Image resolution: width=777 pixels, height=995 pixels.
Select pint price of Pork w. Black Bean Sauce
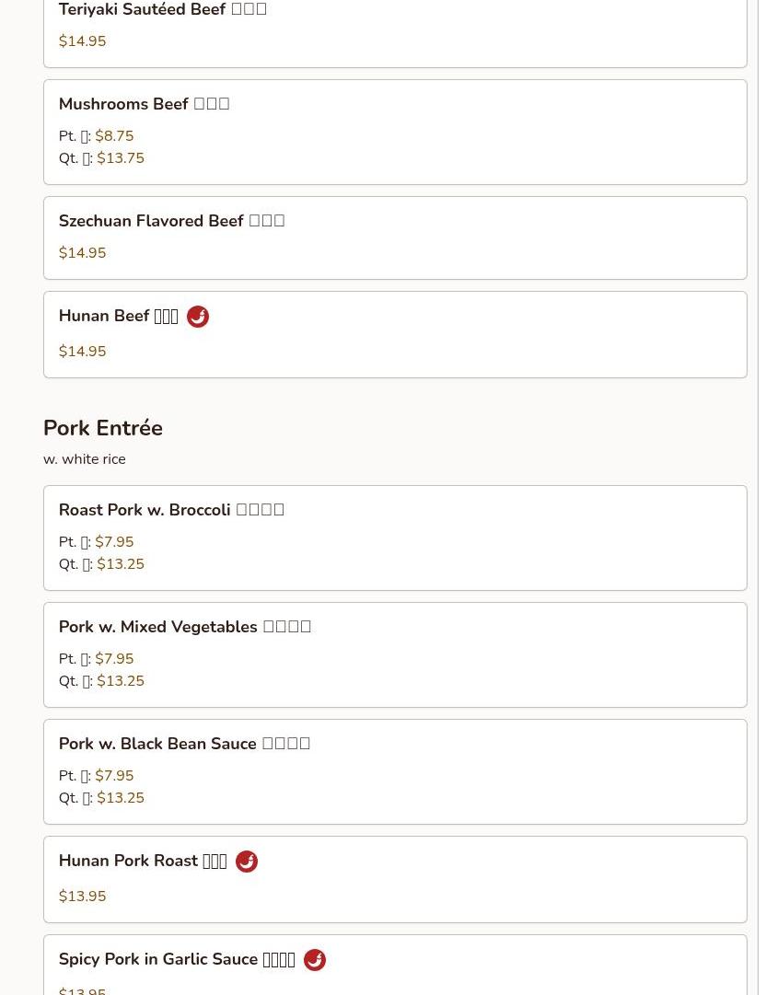pos(114,776)
